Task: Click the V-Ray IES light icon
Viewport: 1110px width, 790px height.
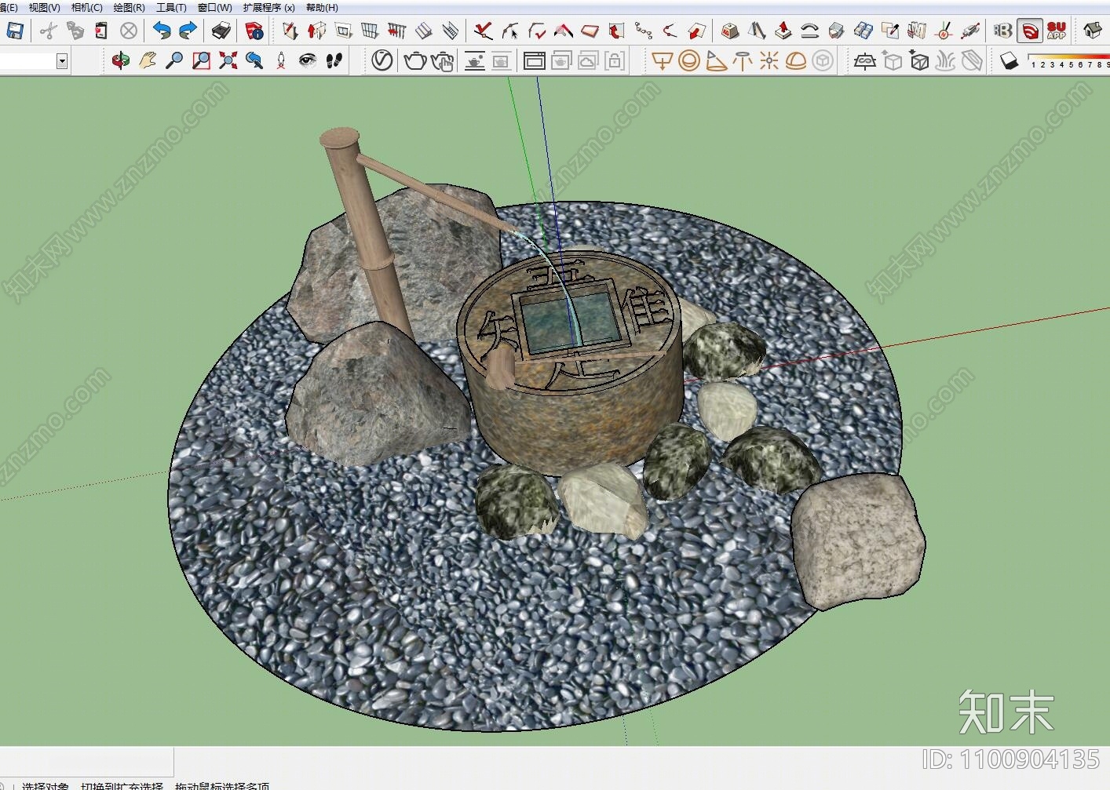Action: coord(742,60)
